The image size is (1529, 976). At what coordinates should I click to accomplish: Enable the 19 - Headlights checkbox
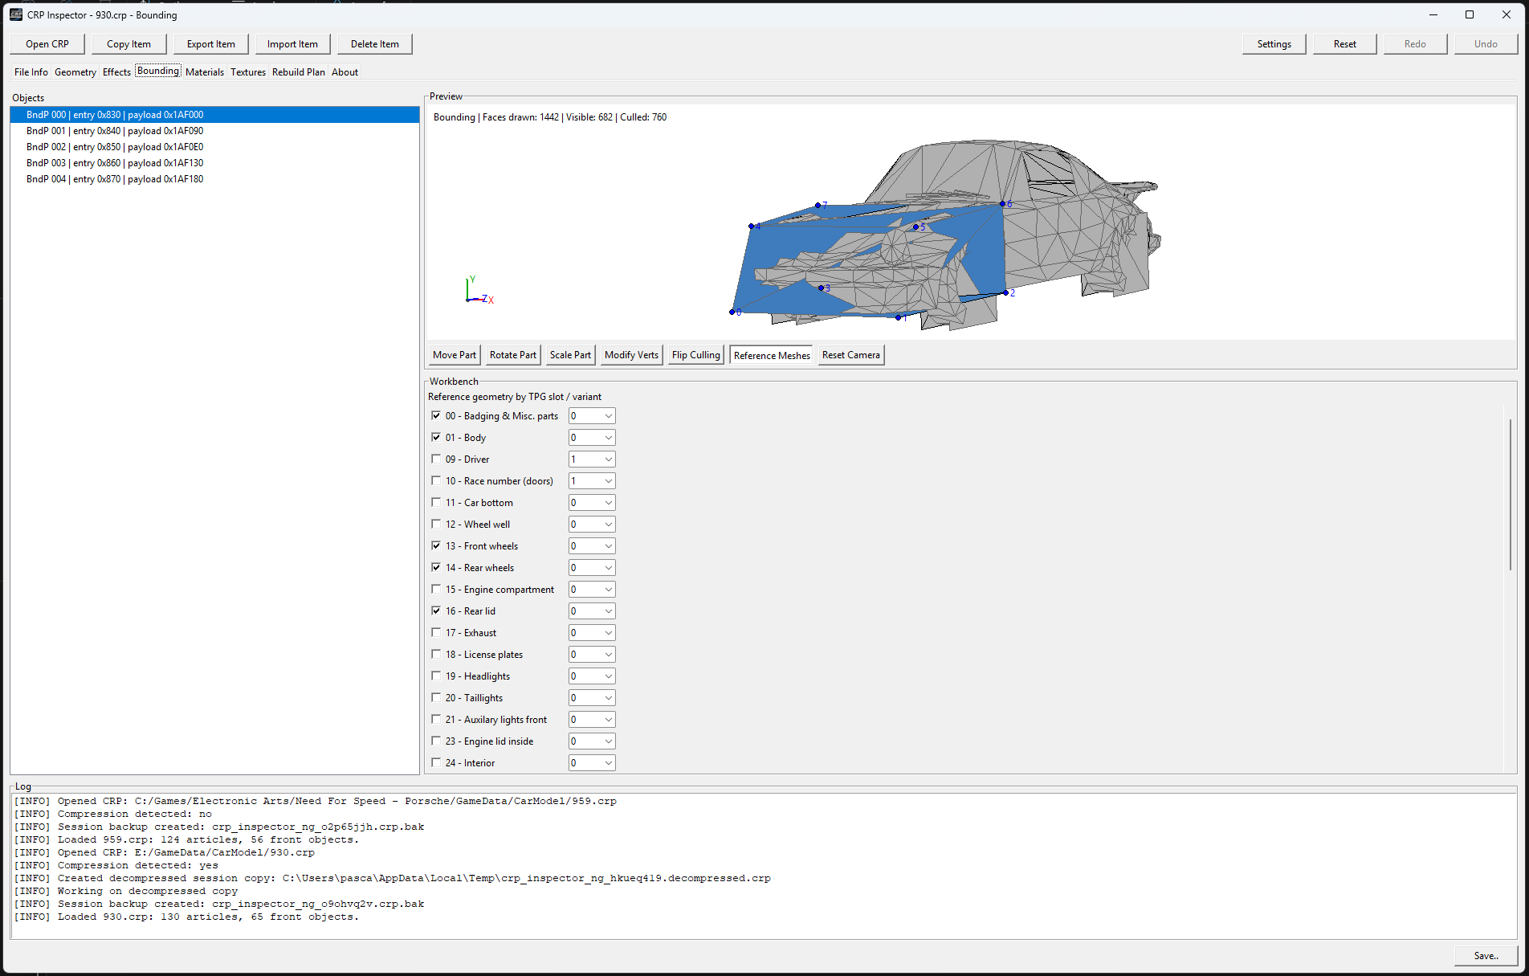(436, 676)
